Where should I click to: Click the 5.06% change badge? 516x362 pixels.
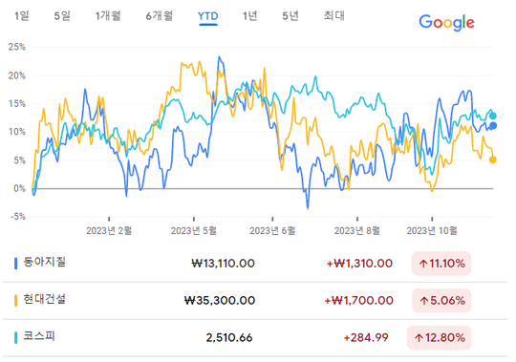pos(441,301)
